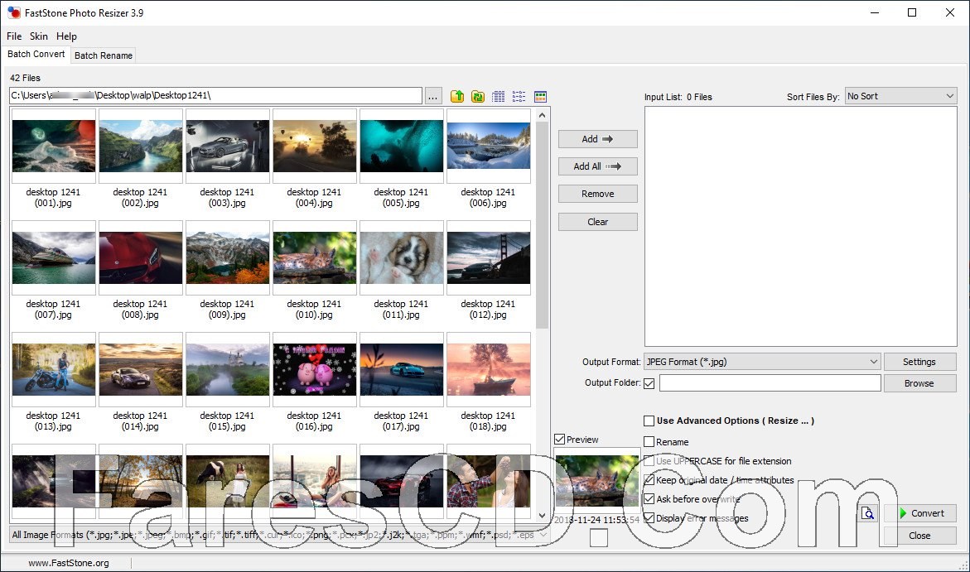Click the Convert button
970x572 pixels.
tap(920, 513)
